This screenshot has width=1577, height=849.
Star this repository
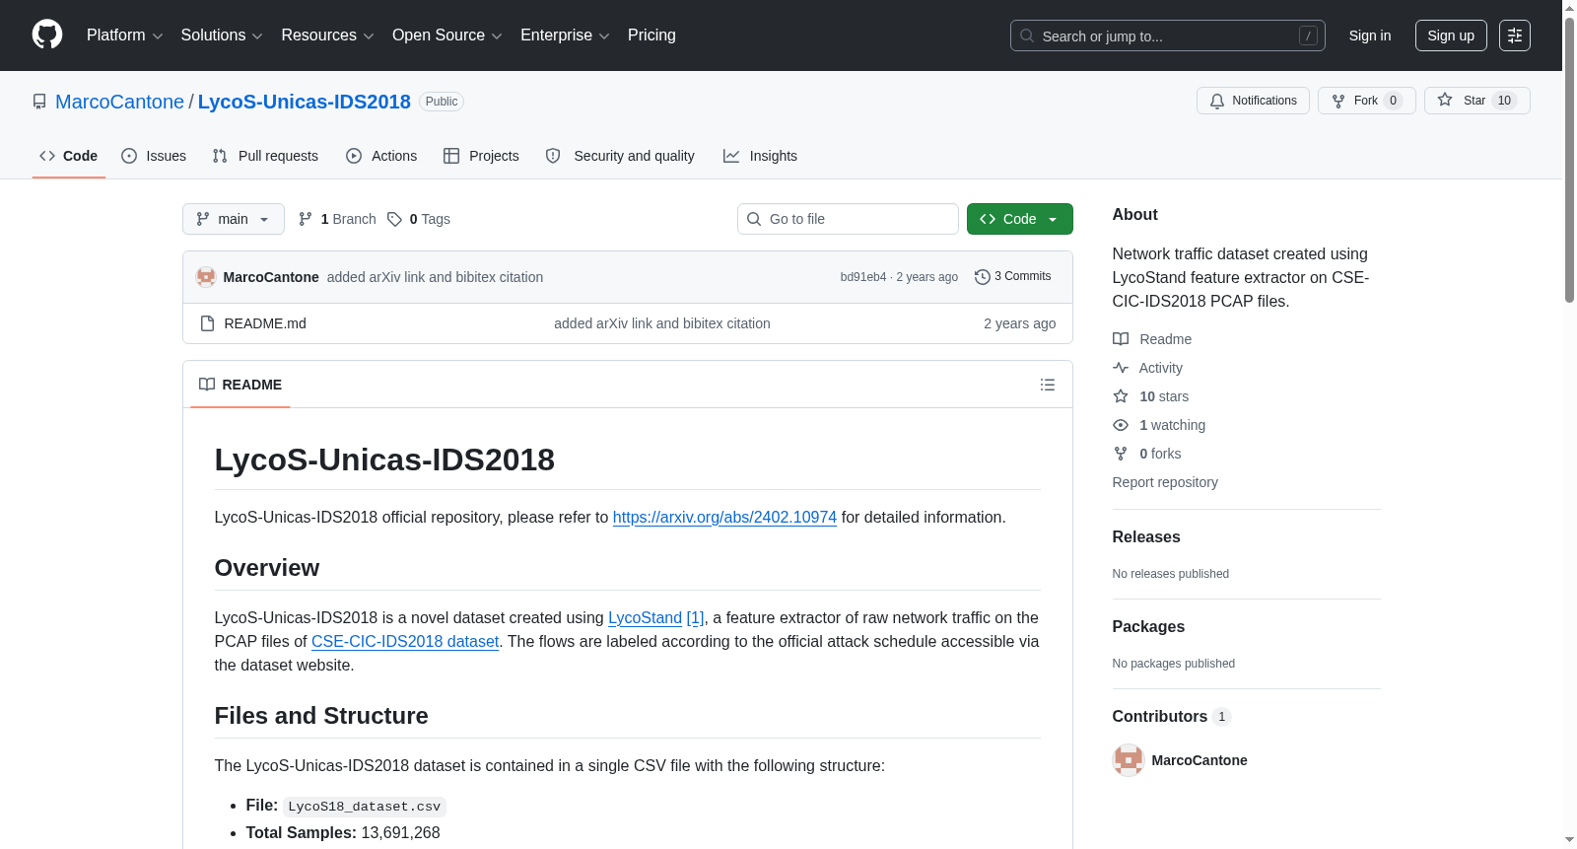[1476, 101]
